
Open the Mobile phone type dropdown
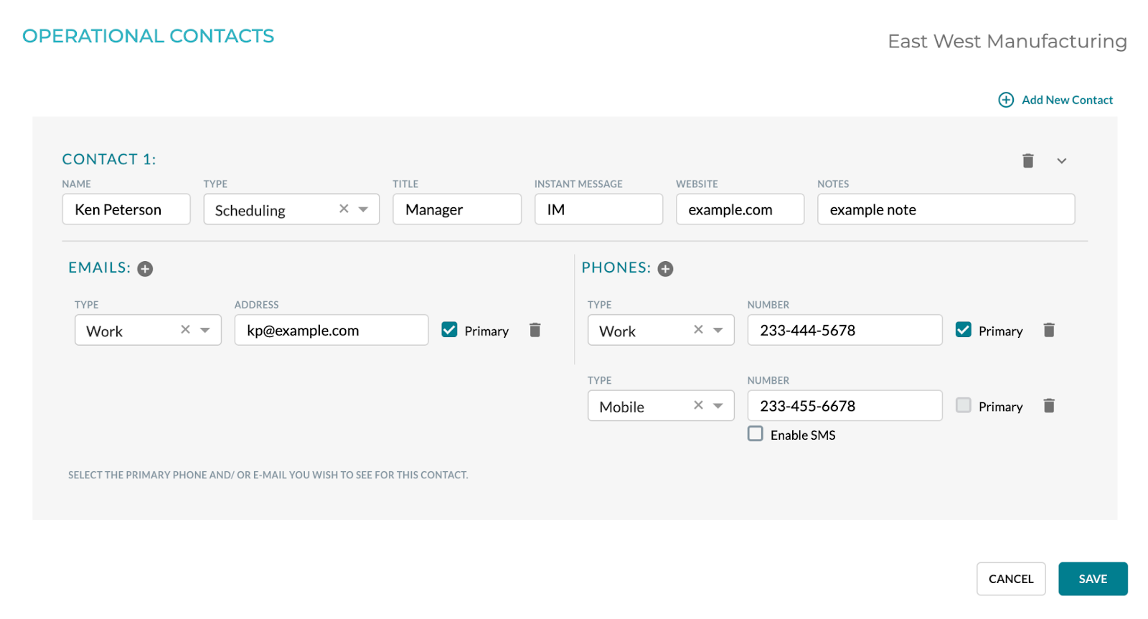pyautogui.click(x=718, y=406)
